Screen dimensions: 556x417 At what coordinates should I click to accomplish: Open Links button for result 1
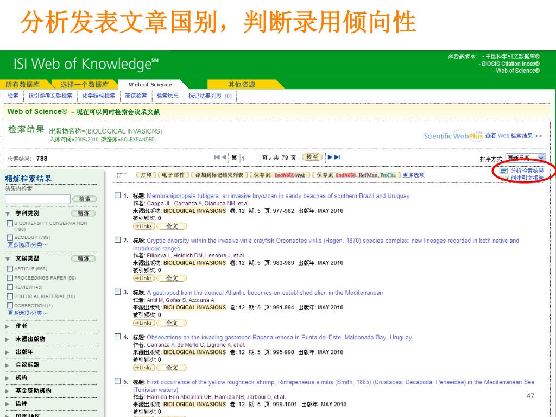pyautogui.click(x=143, y=226)
